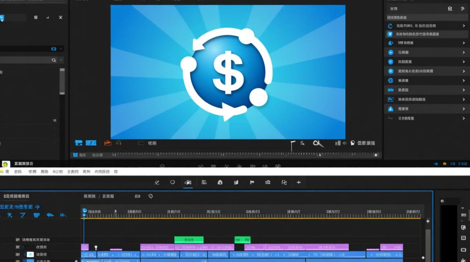Click the white head-shaped icon below the preview's right corner
Viewport: 470px width, 262px height.
(x=352, y=143)
